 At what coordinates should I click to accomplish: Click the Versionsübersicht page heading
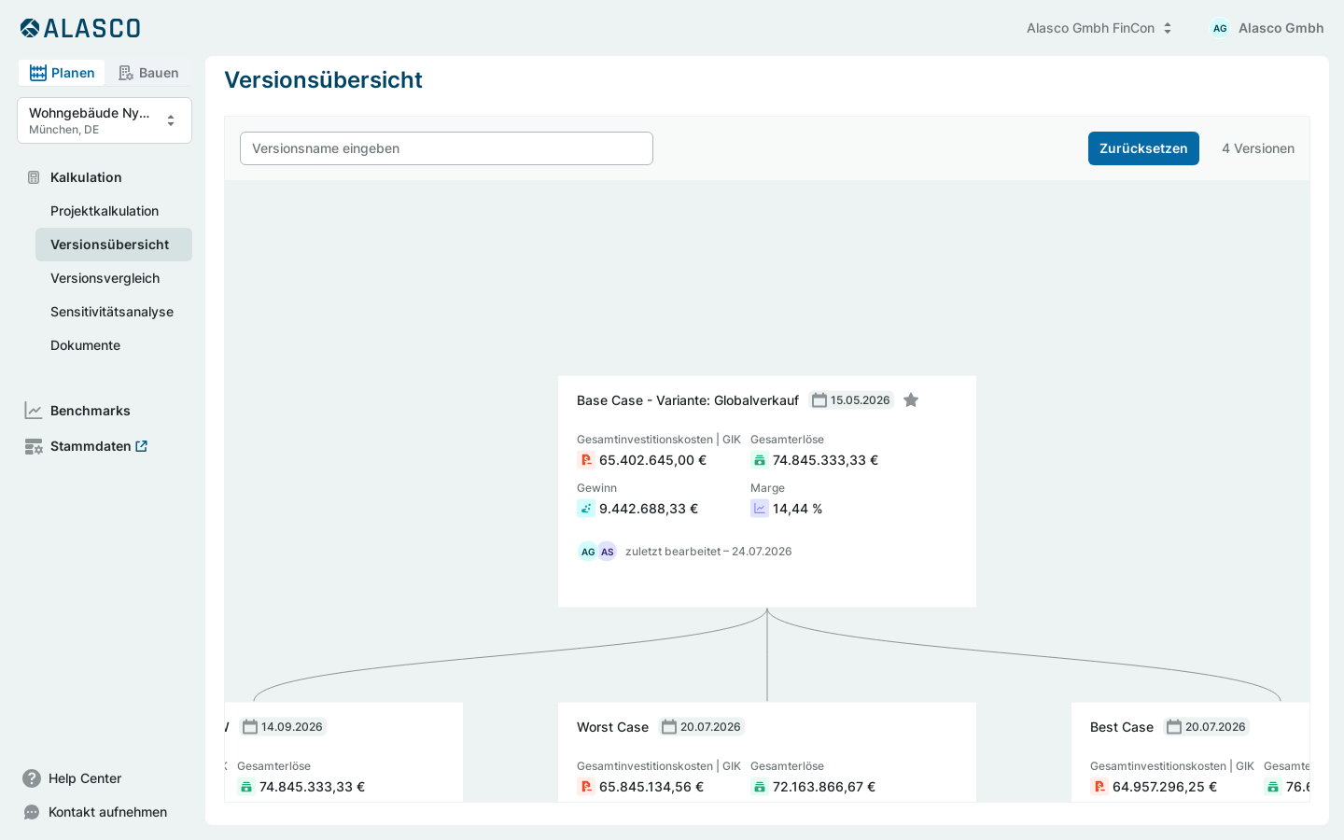pyautogui.click(x=323, y=80)
